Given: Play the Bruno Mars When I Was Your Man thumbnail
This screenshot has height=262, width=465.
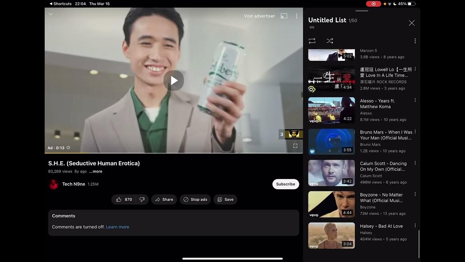Looking at the screenshot, I should (x=332, y=142).
